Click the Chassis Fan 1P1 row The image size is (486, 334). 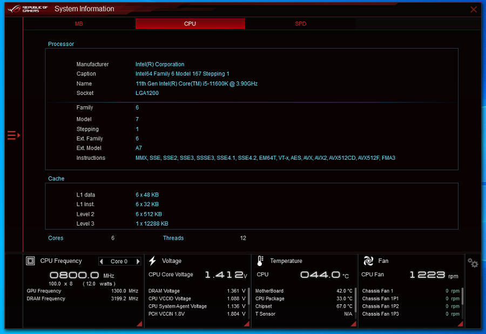pos(411,299)
